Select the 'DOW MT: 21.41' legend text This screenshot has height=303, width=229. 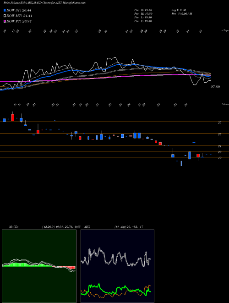pos(19,16)
